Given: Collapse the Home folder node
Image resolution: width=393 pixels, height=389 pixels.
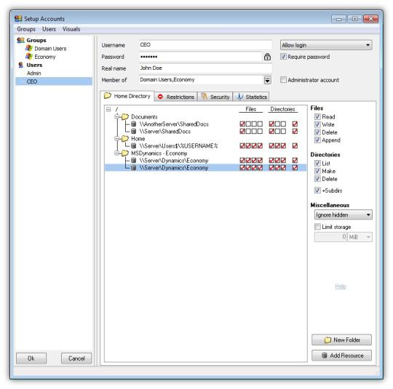Looking at the screenshot, I should point(116,139).
